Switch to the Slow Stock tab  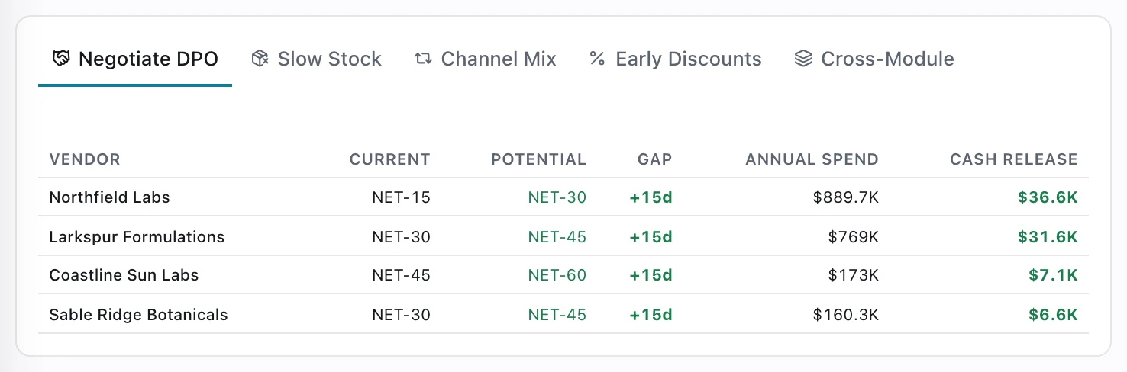(316, 59)
